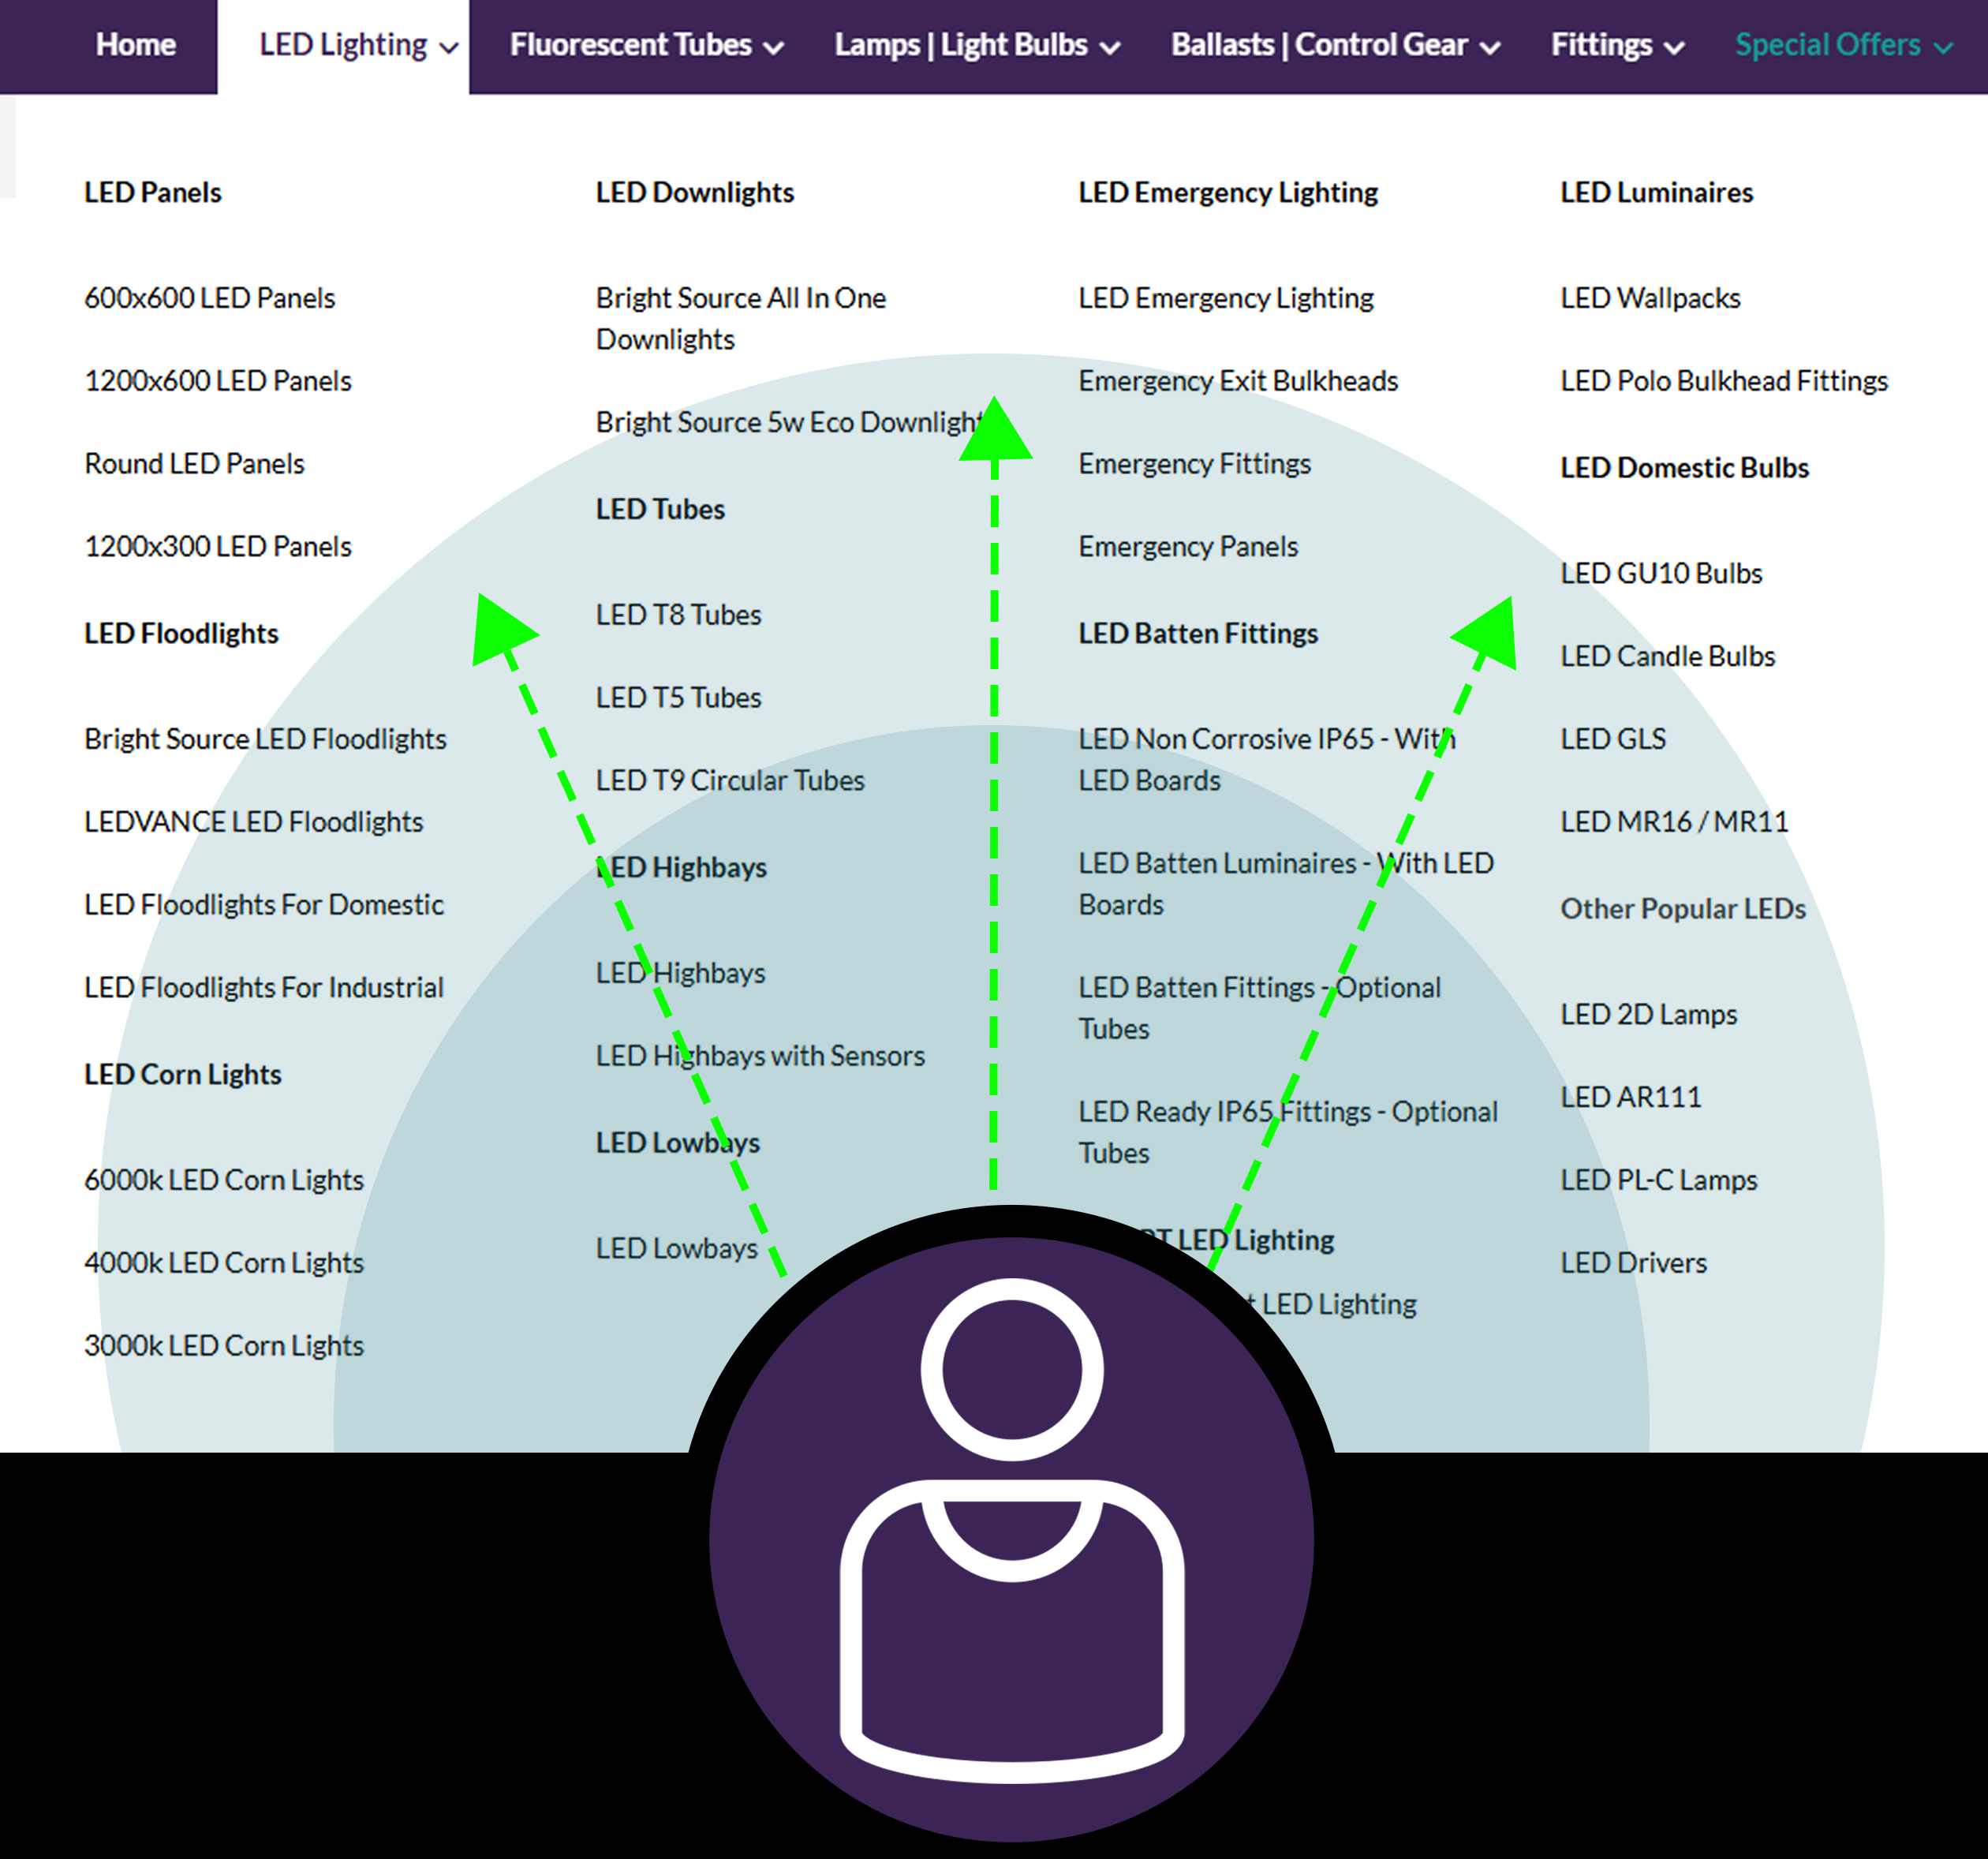Open 600x600 LED Panels link
This screenshot has height=1859, width=1988.
coord(209,298)
